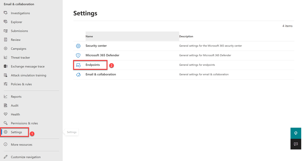The image size is (305, 161).
Task: Go to Policies & rules page
Action: tap(21, 84)
